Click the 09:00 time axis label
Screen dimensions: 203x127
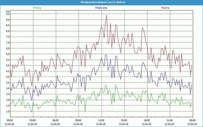79,120
